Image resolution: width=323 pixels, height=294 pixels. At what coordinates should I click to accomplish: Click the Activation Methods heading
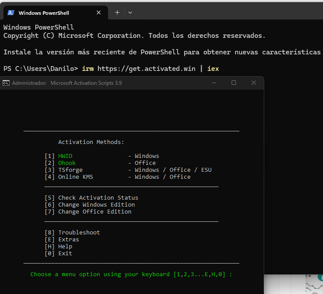click(91, 142)
